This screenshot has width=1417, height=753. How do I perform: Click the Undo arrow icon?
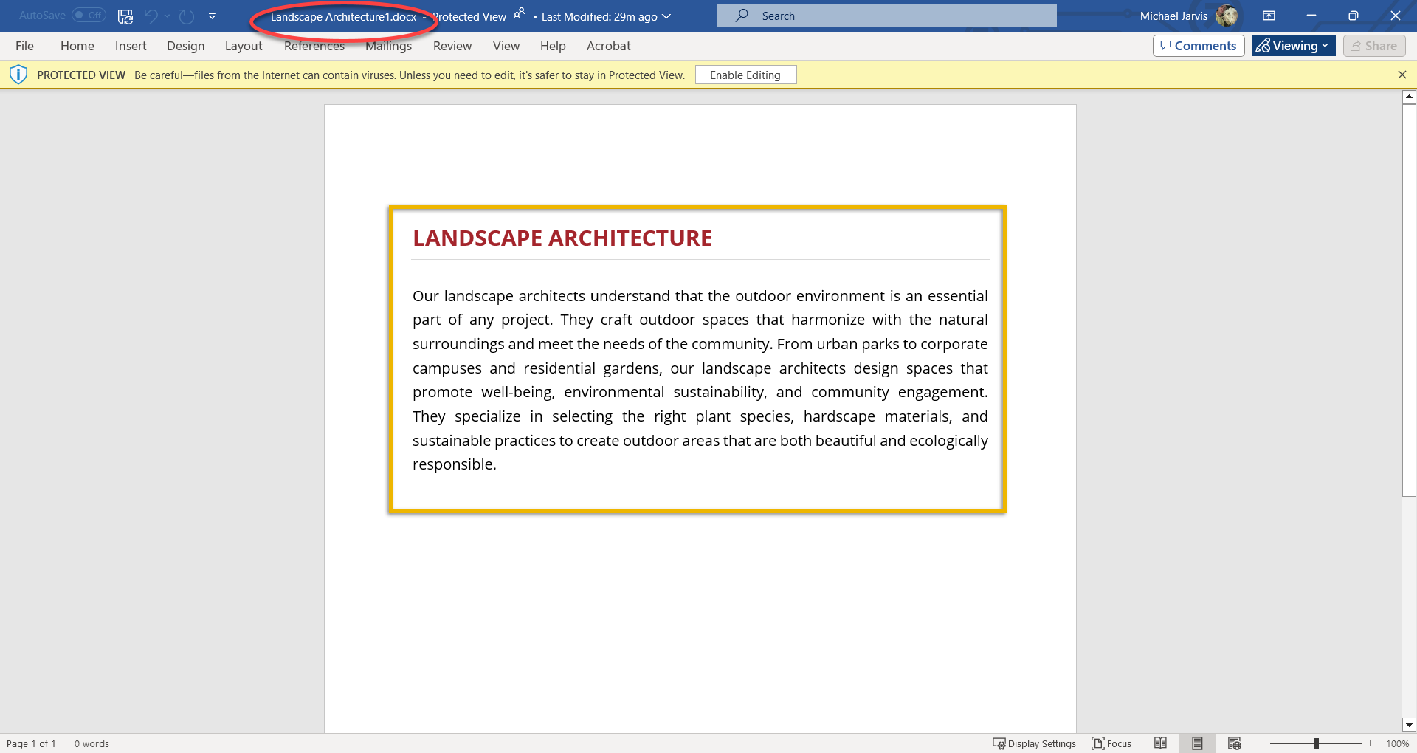(x=151, y=16)
